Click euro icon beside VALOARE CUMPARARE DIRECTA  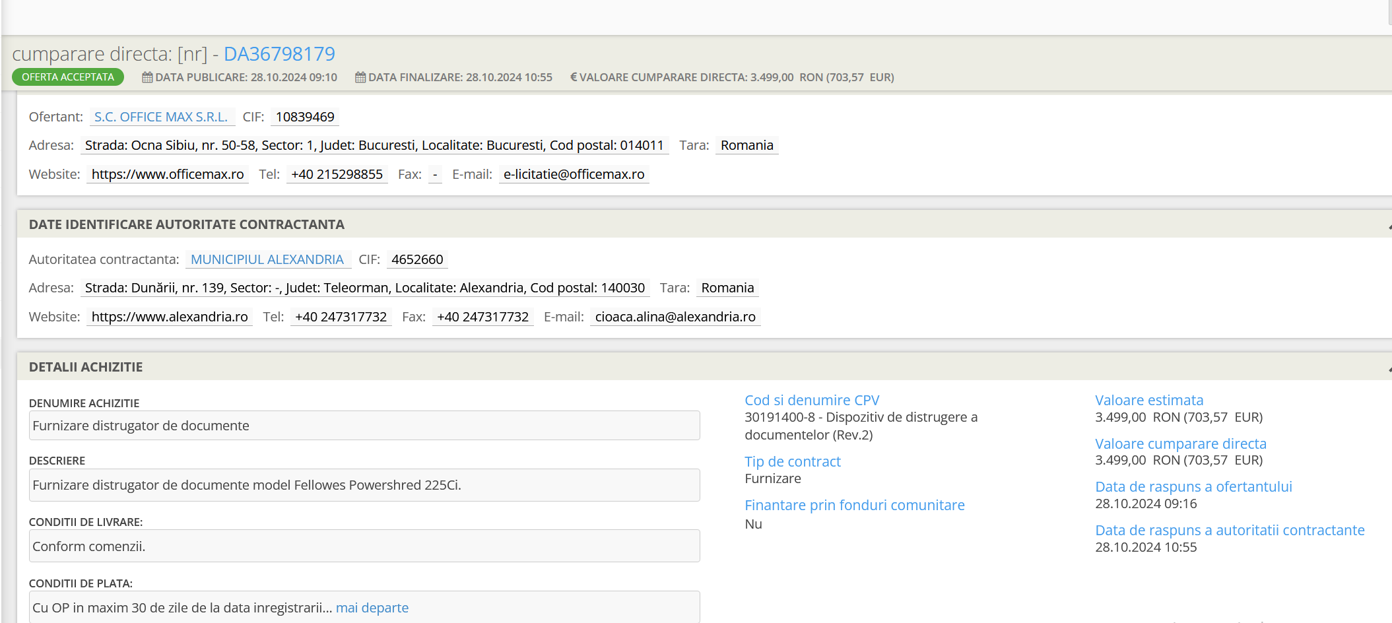[x=574, y=77]
